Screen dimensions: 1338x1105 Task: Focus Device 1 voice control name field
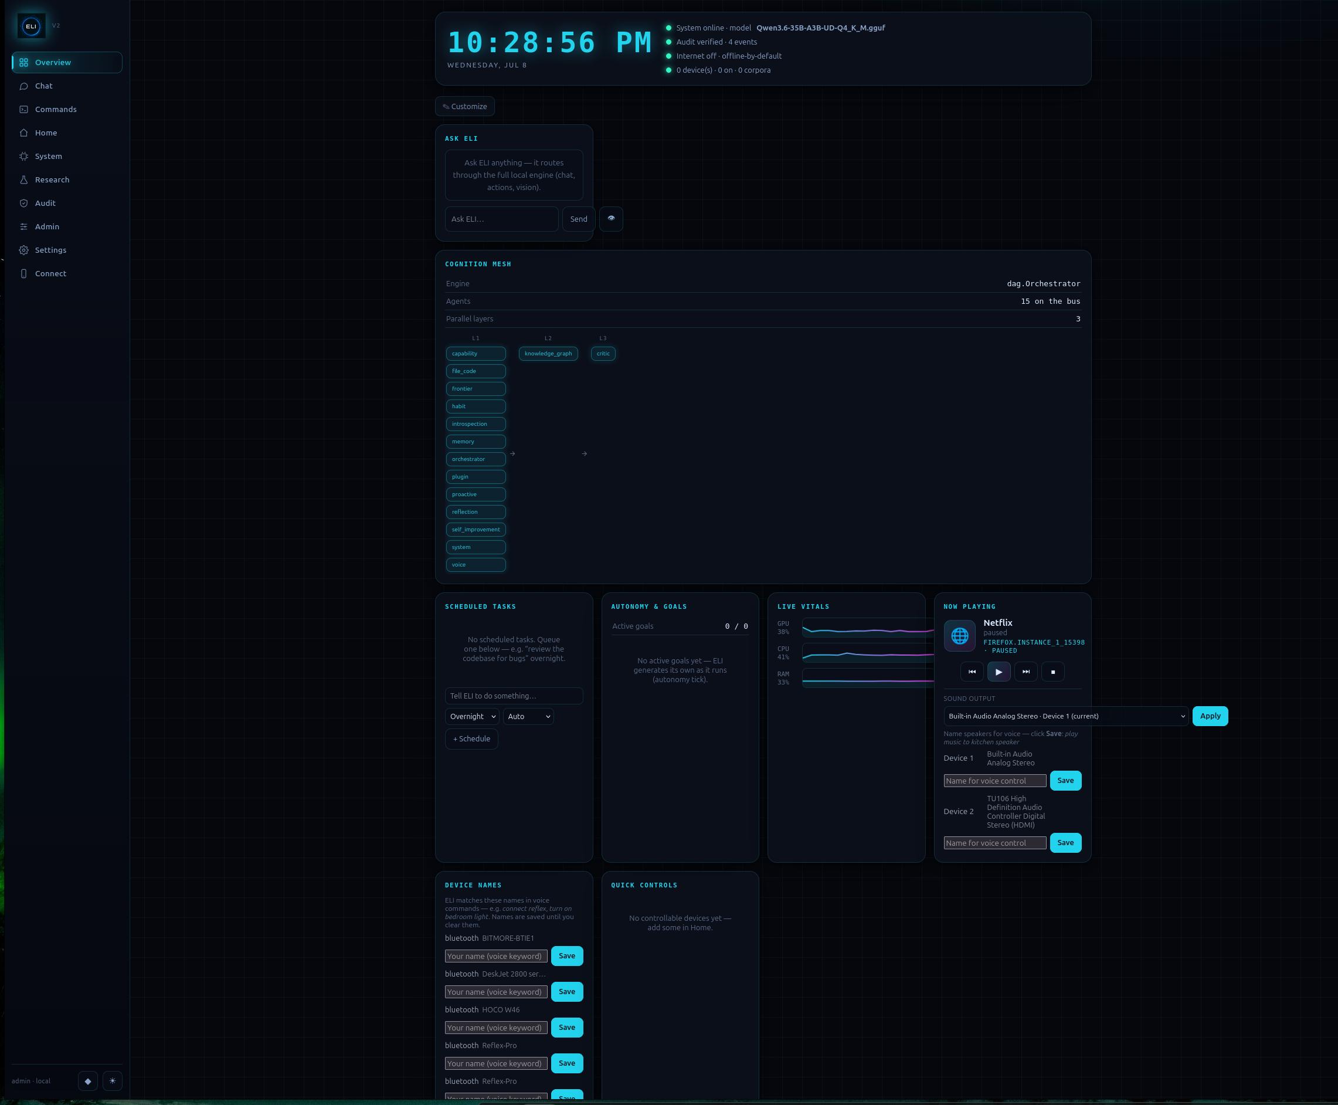point(995,781)
